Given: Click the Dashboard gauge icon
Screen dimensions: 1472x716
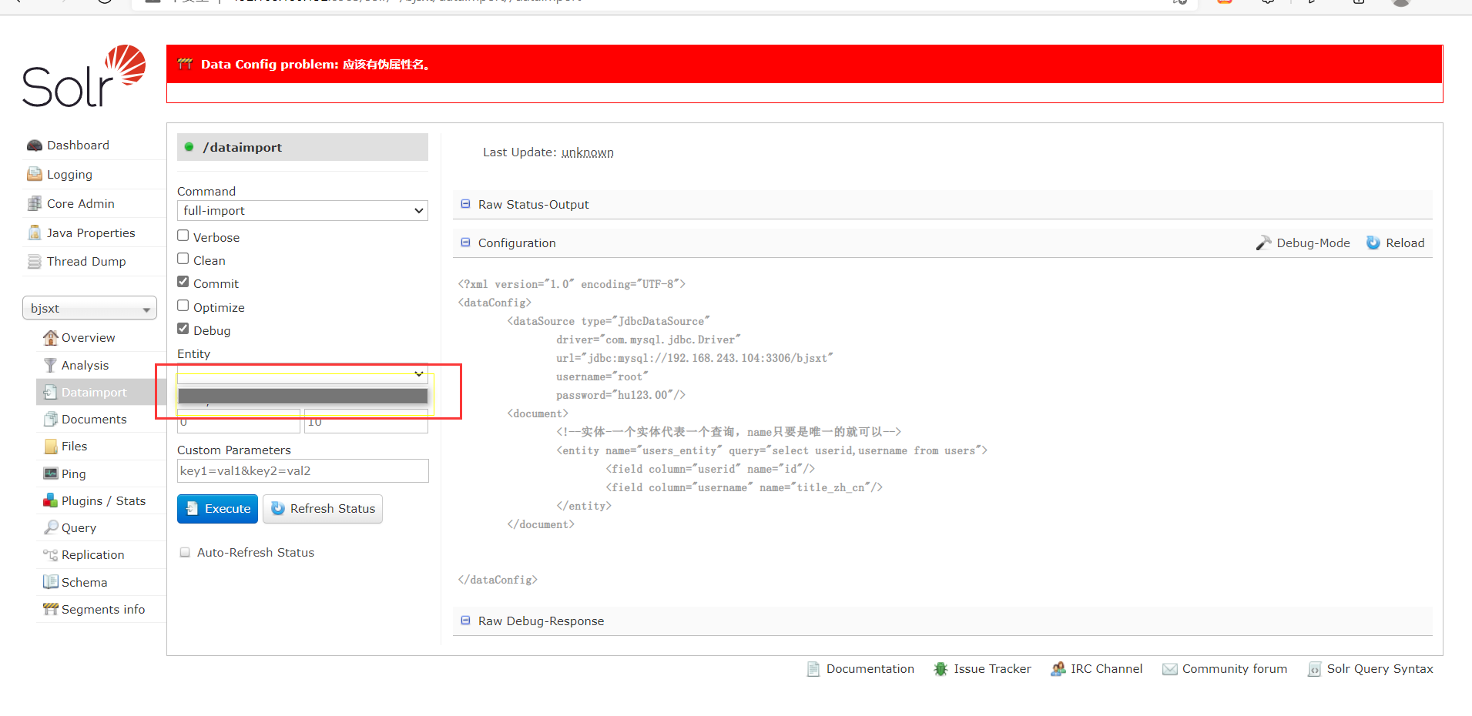Looking at the screenshot, I should coord(35,146).
